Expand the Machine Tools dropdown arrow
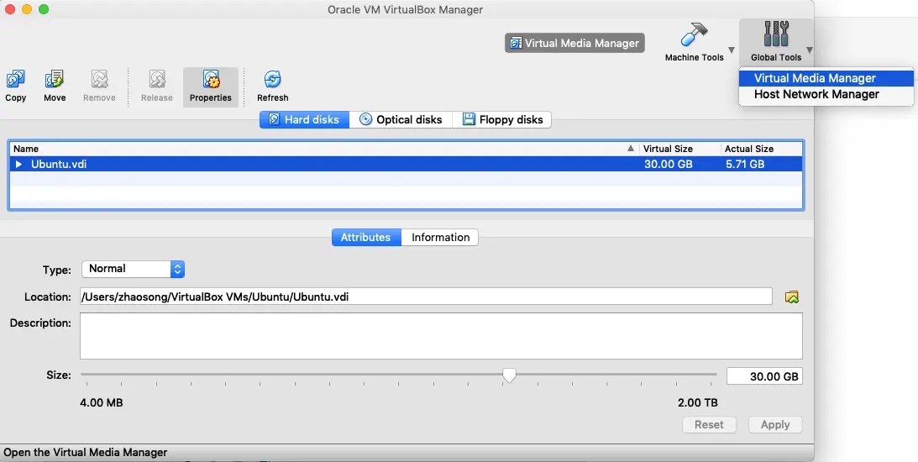Screen dimensions: 918x462 (x=732, y=50)
